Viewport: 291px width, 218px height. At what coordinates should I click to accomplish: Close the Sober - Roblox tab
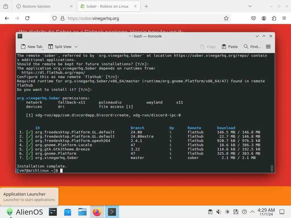pyautogui.click(x=135, y=6)
